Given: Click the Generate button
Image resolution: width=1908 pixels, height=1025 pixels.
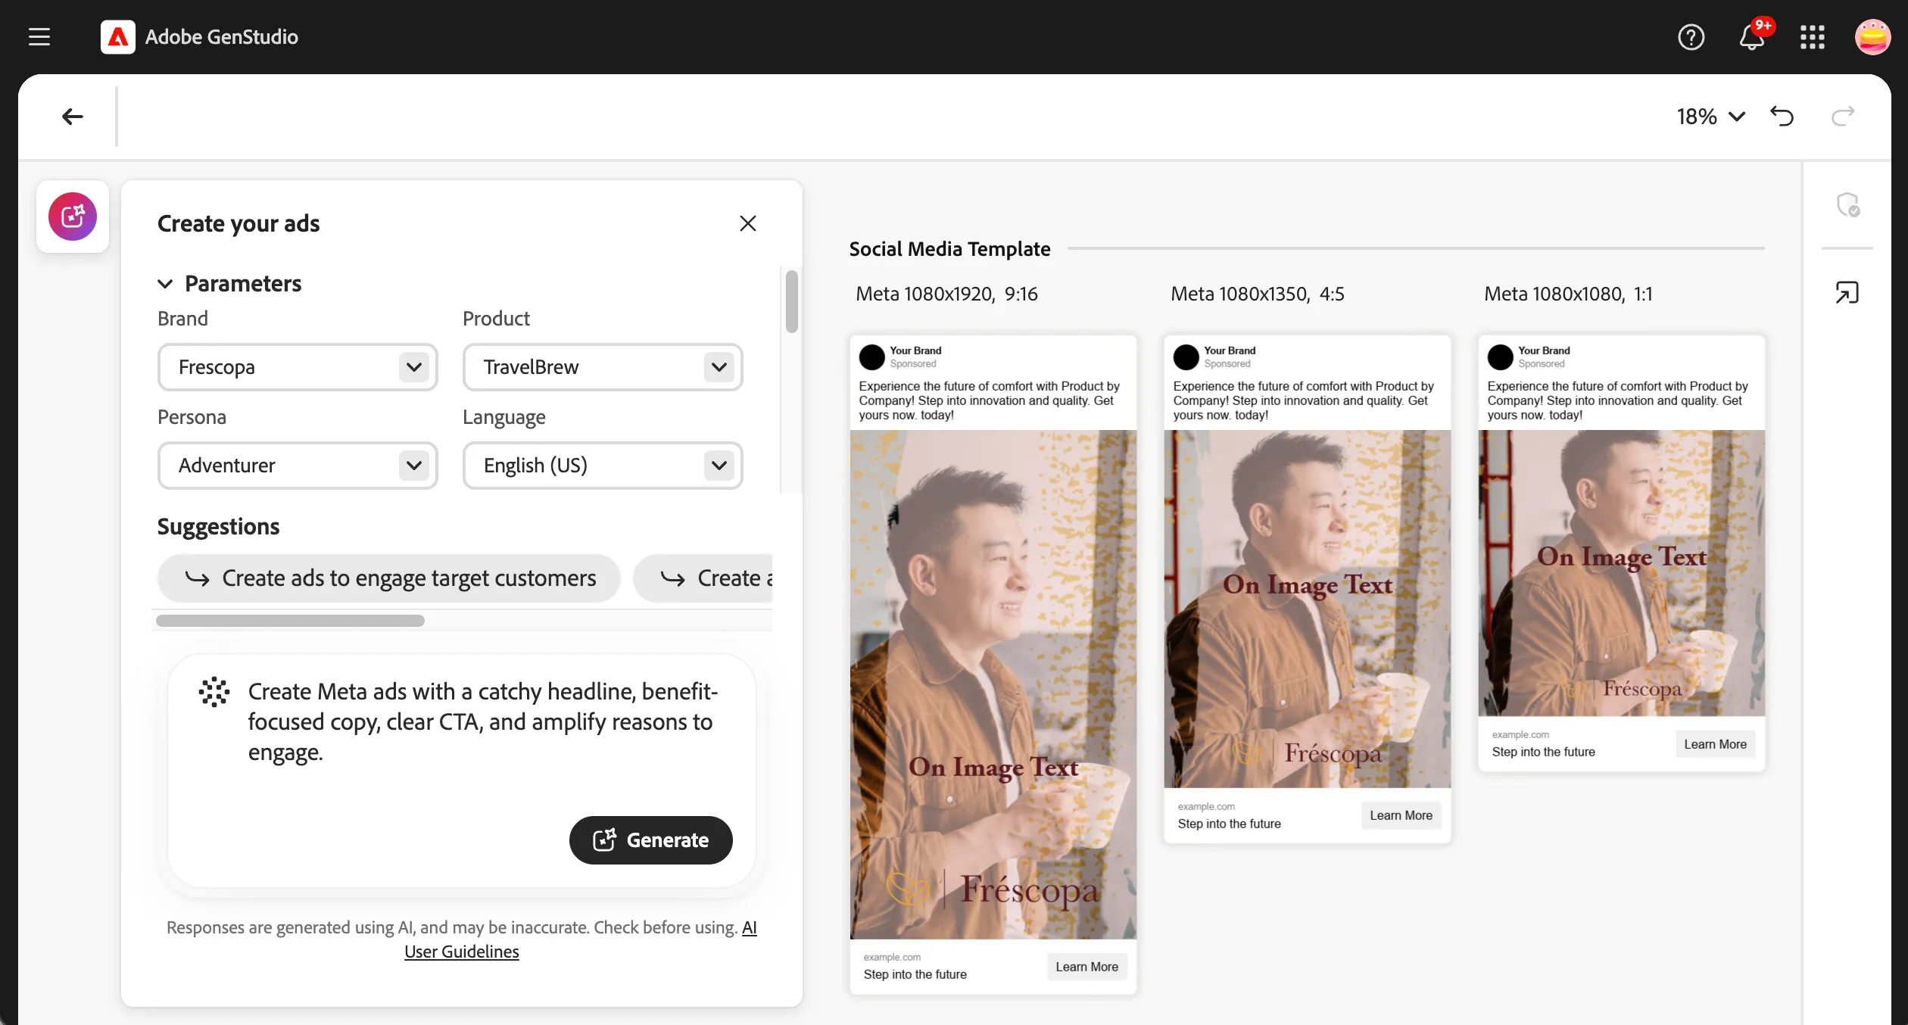Looking at the screenshot, I should point(651,840).
